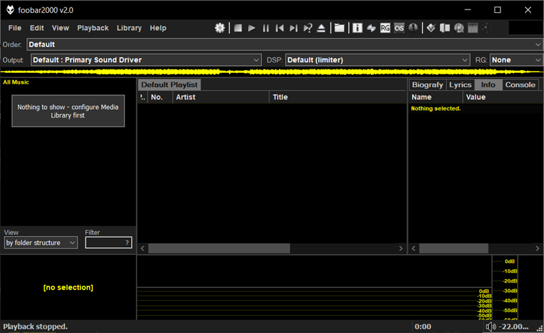
Task: Click Info panel scrollbar right arrow
Action: (x=537, y=249)
